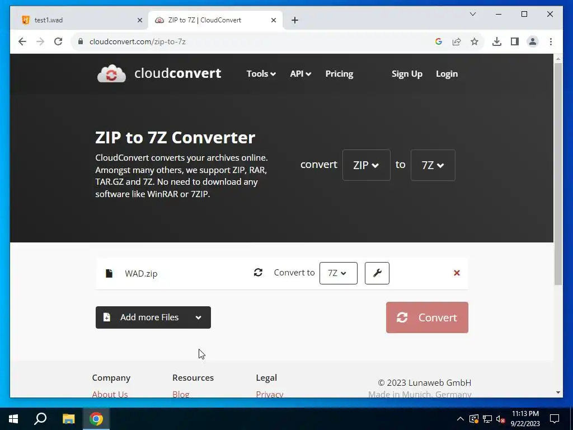Click the scrollbar up arrow
The height and width of the screenshot is (430, 573).
[558, 58]
